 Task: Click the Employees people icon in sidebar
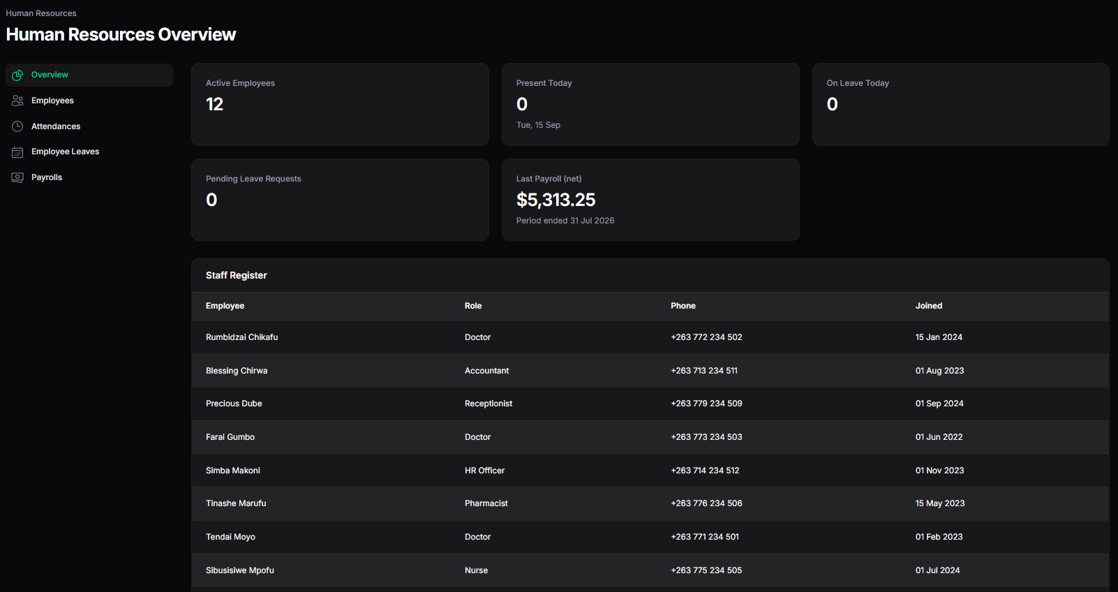(x=17, y=101)
